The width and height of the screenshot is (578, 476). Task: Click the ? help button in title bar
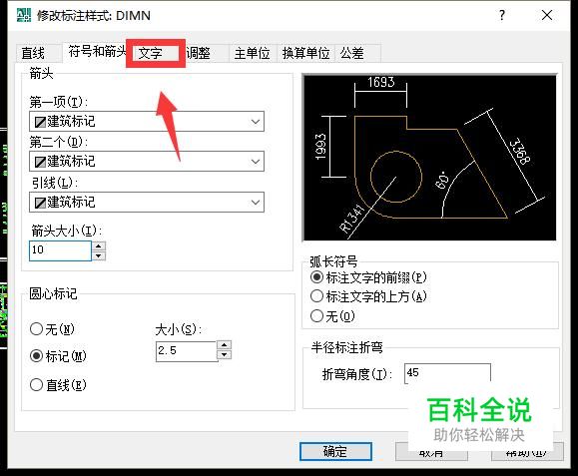click(x=502, y=15)
